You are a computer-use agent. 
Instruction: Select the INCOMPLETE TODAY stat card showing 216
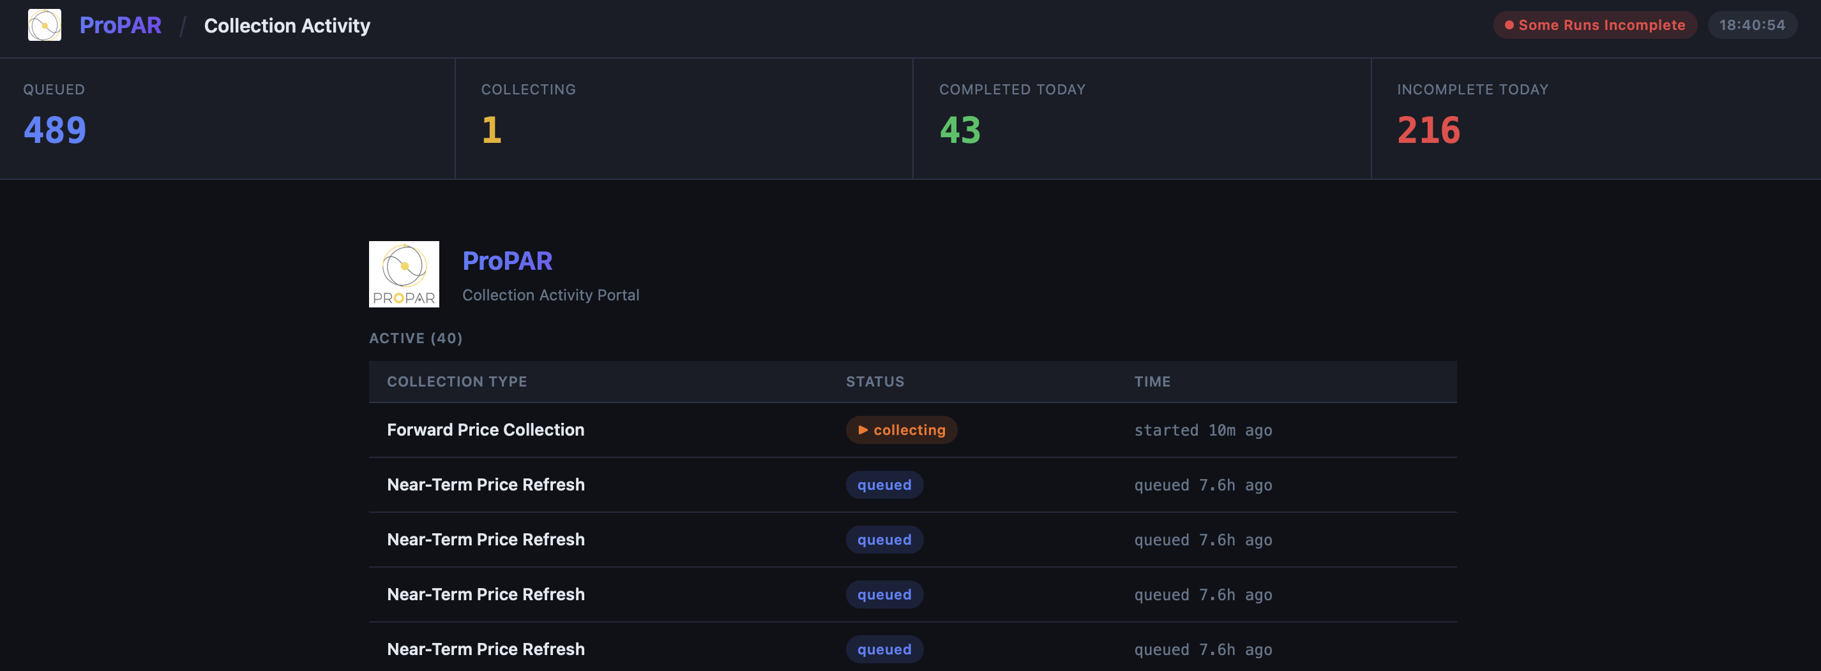(x=1594, y=117)
